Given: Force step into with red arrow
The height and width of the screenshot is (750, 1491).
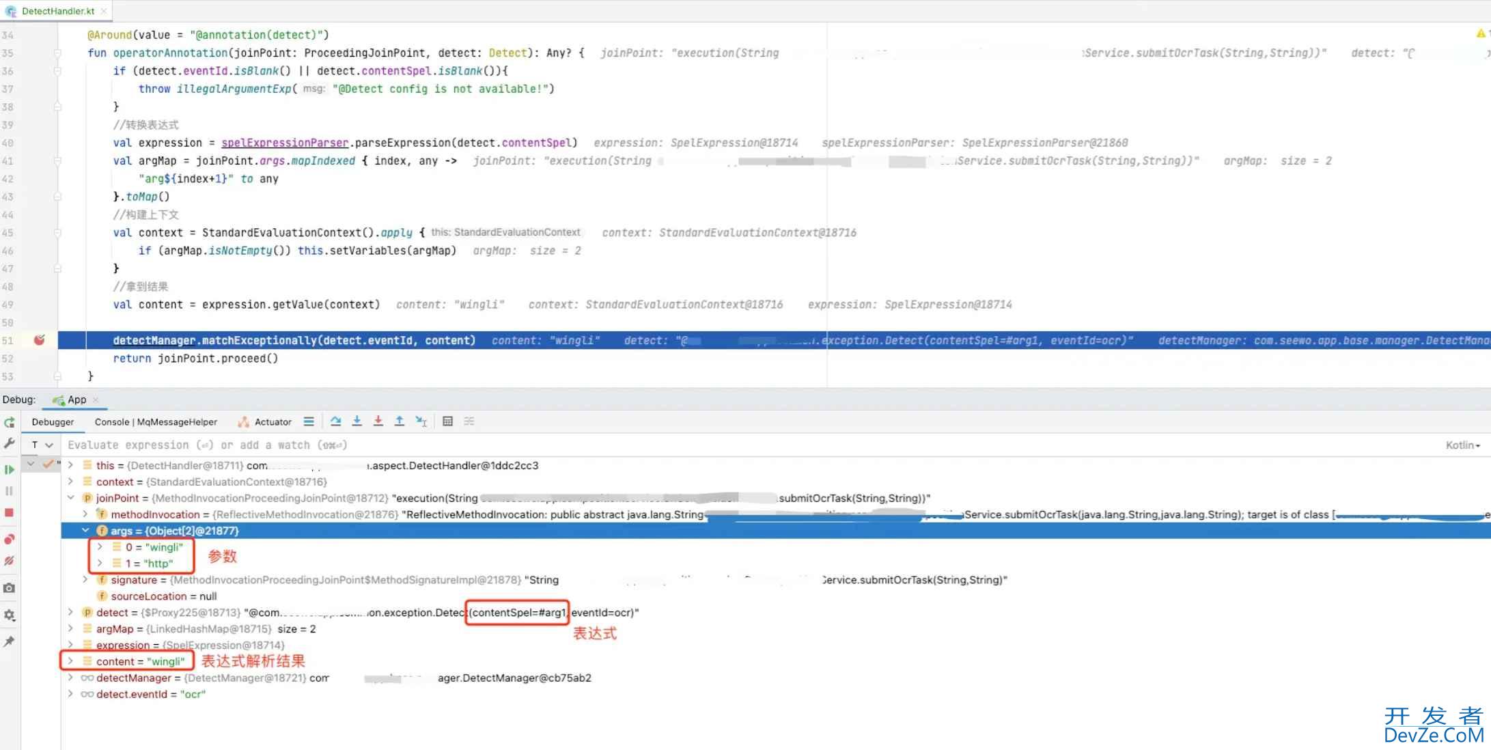Looking at the screenshot, I should coord(378,421).
